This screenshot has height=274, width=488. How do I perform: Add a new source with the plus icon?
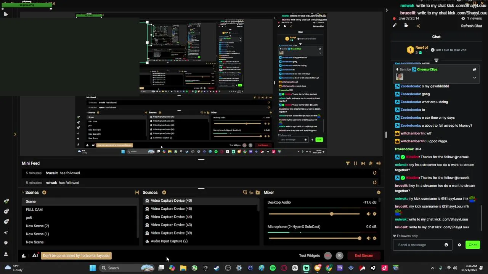[x=164, y=193]
